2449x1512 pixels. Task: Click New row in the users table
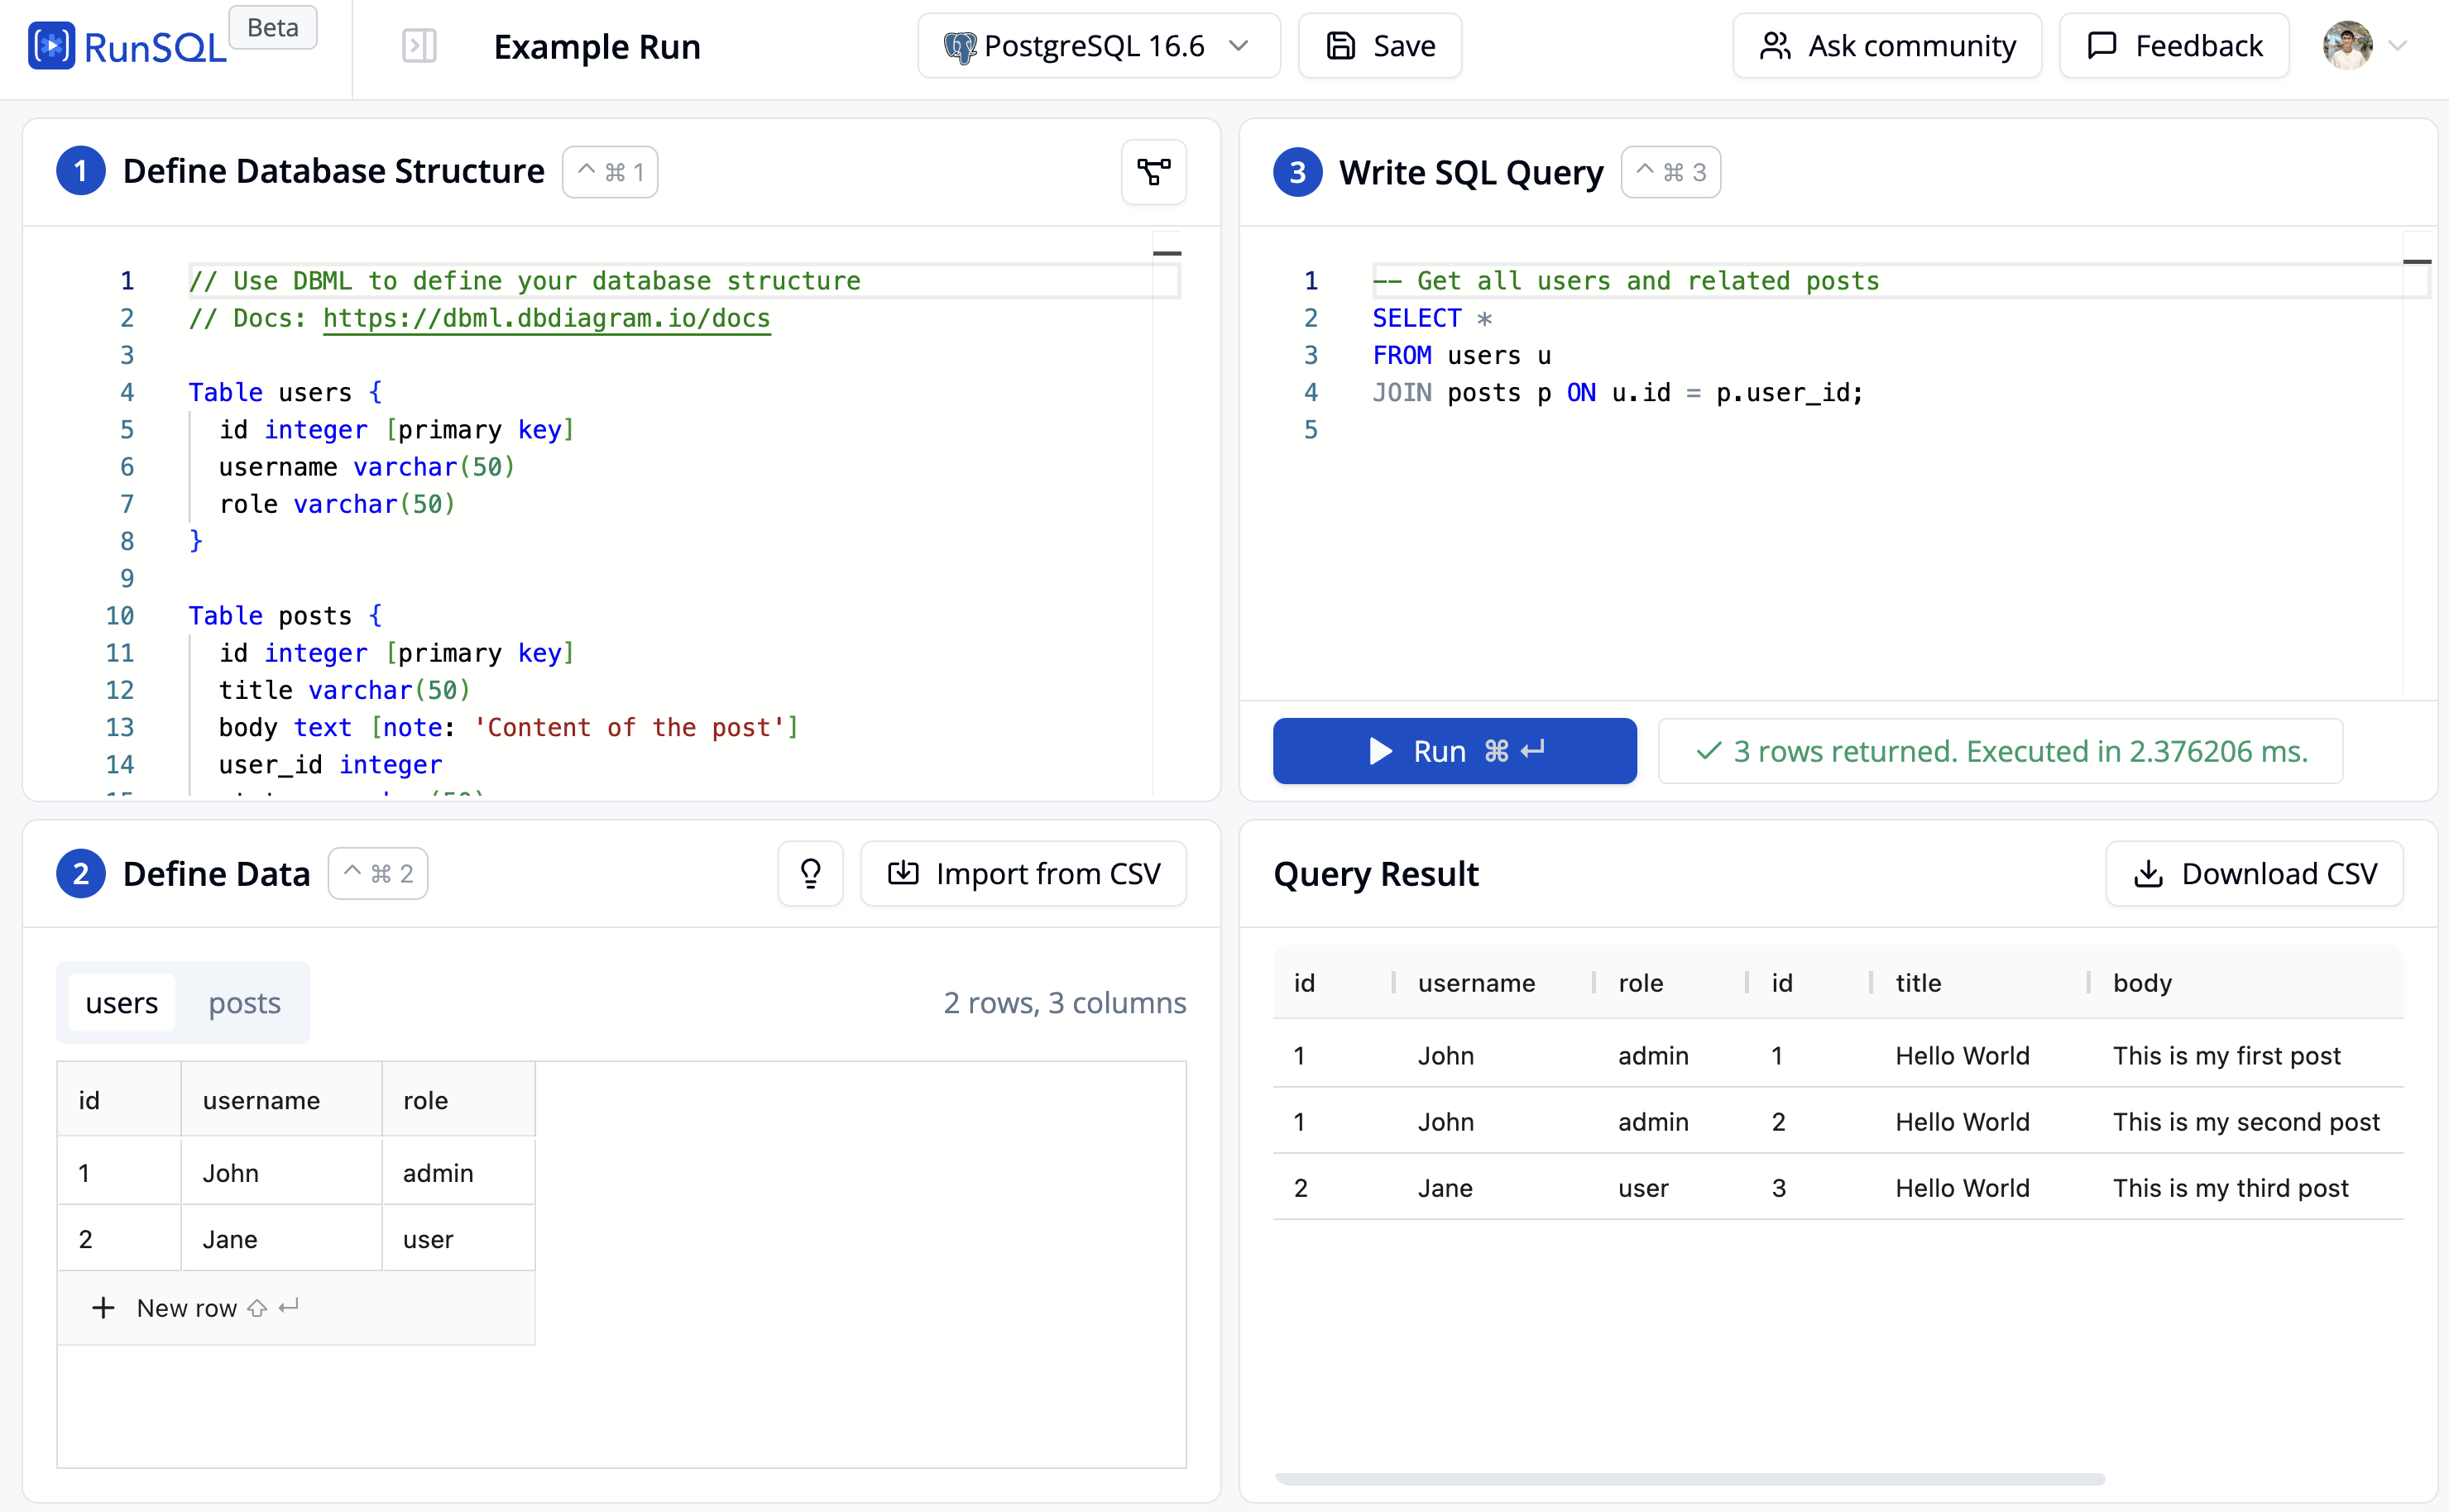click(186, 1307)
